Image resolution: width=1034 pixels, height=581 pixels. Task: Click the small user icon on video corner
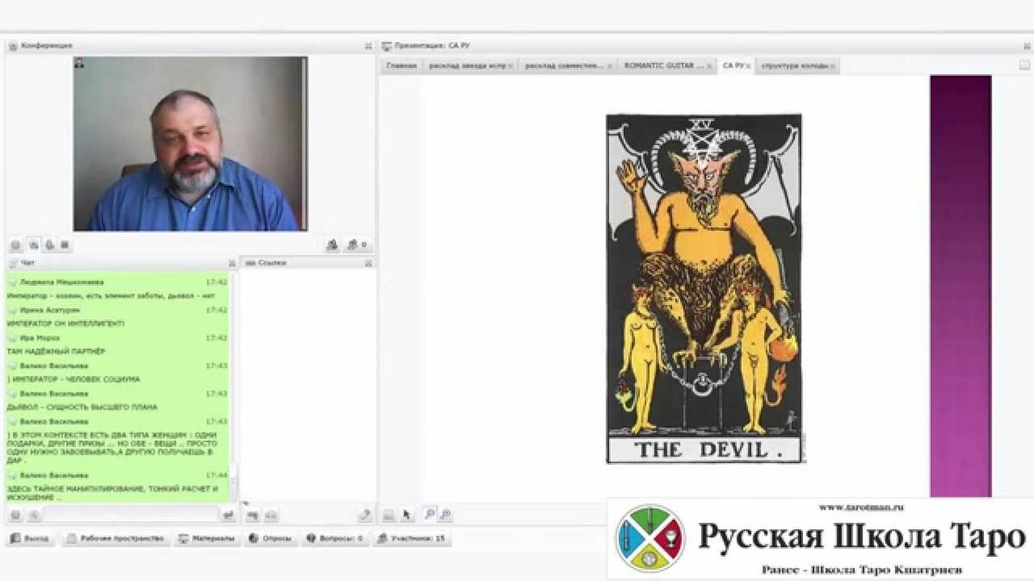pyautogui.click(x=80, y=63)
